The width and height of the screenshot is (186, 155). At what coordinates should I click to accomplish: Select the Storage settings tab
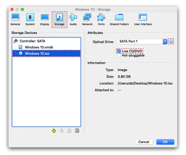(x=59, y=19)
